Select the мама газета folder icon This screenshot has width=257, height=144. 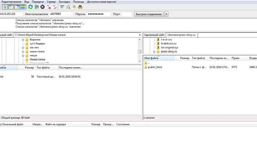pyautogui.click(x=27, y=52)
